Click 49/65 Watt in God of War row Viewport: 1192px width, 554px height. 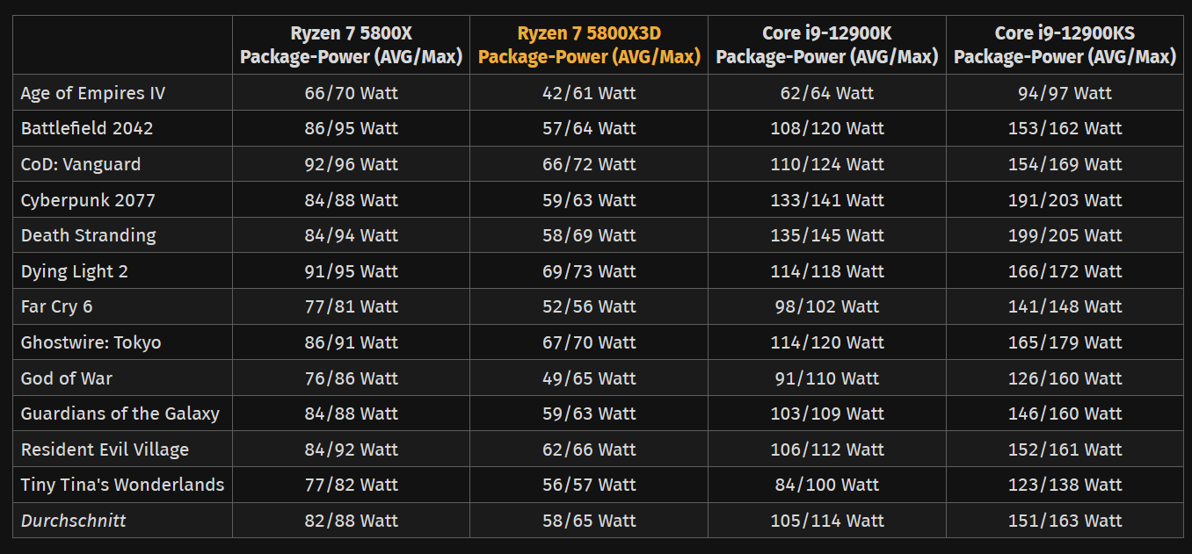tap(589, 378)
